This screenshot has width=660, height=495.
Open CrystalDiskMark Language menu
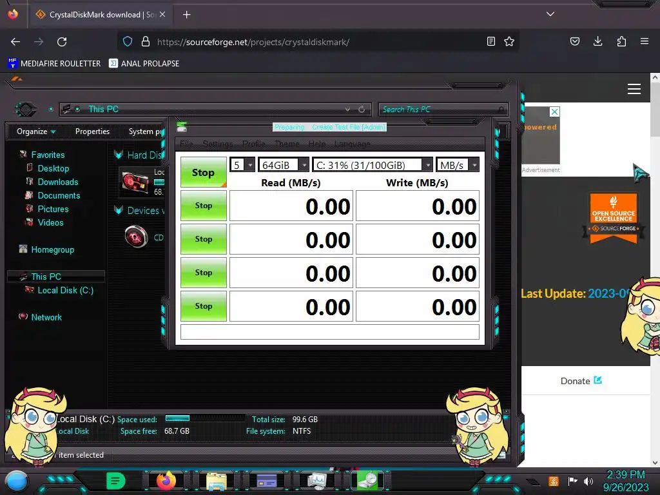353,144
